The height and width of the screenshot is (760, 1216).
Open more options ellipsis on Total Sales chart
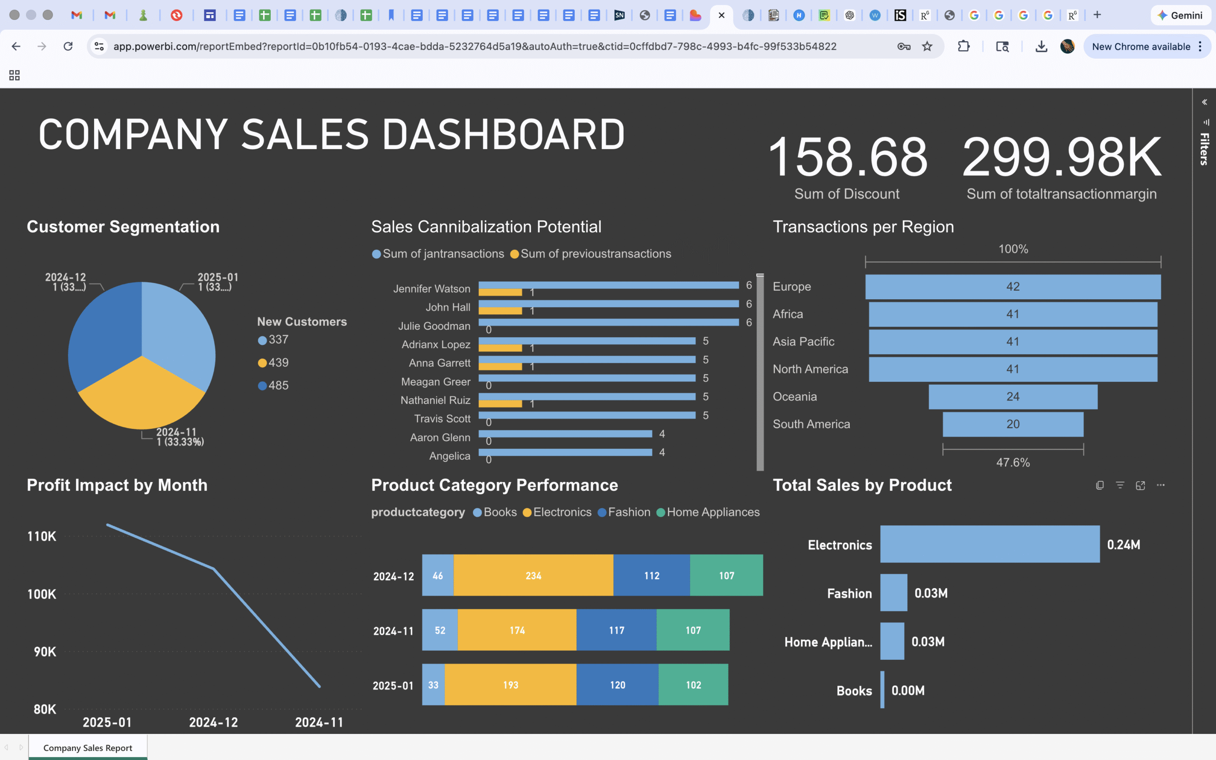click(x=1161, y=485)
